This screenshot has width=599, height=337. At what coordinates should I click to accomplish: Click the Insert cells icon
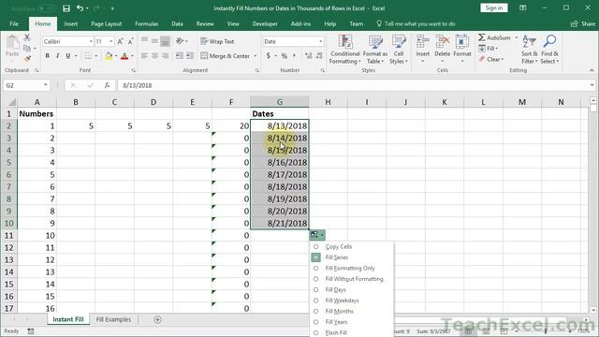tap(422, 41)
